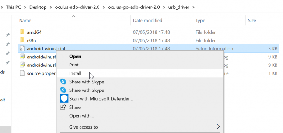Click the Share arrow icon

pyautogui.click(x=63, y=107)
